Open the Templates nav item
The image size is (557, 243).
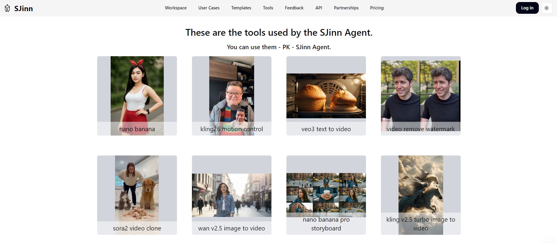point(241,8)
